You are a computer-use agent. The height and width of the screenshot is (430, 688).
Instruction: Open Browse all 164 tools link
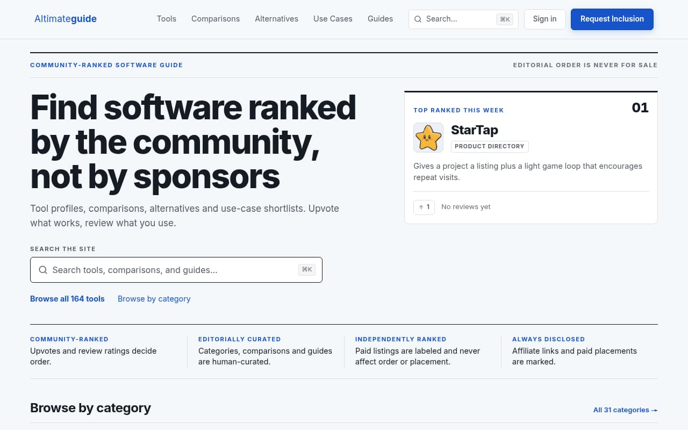[67, 299]
